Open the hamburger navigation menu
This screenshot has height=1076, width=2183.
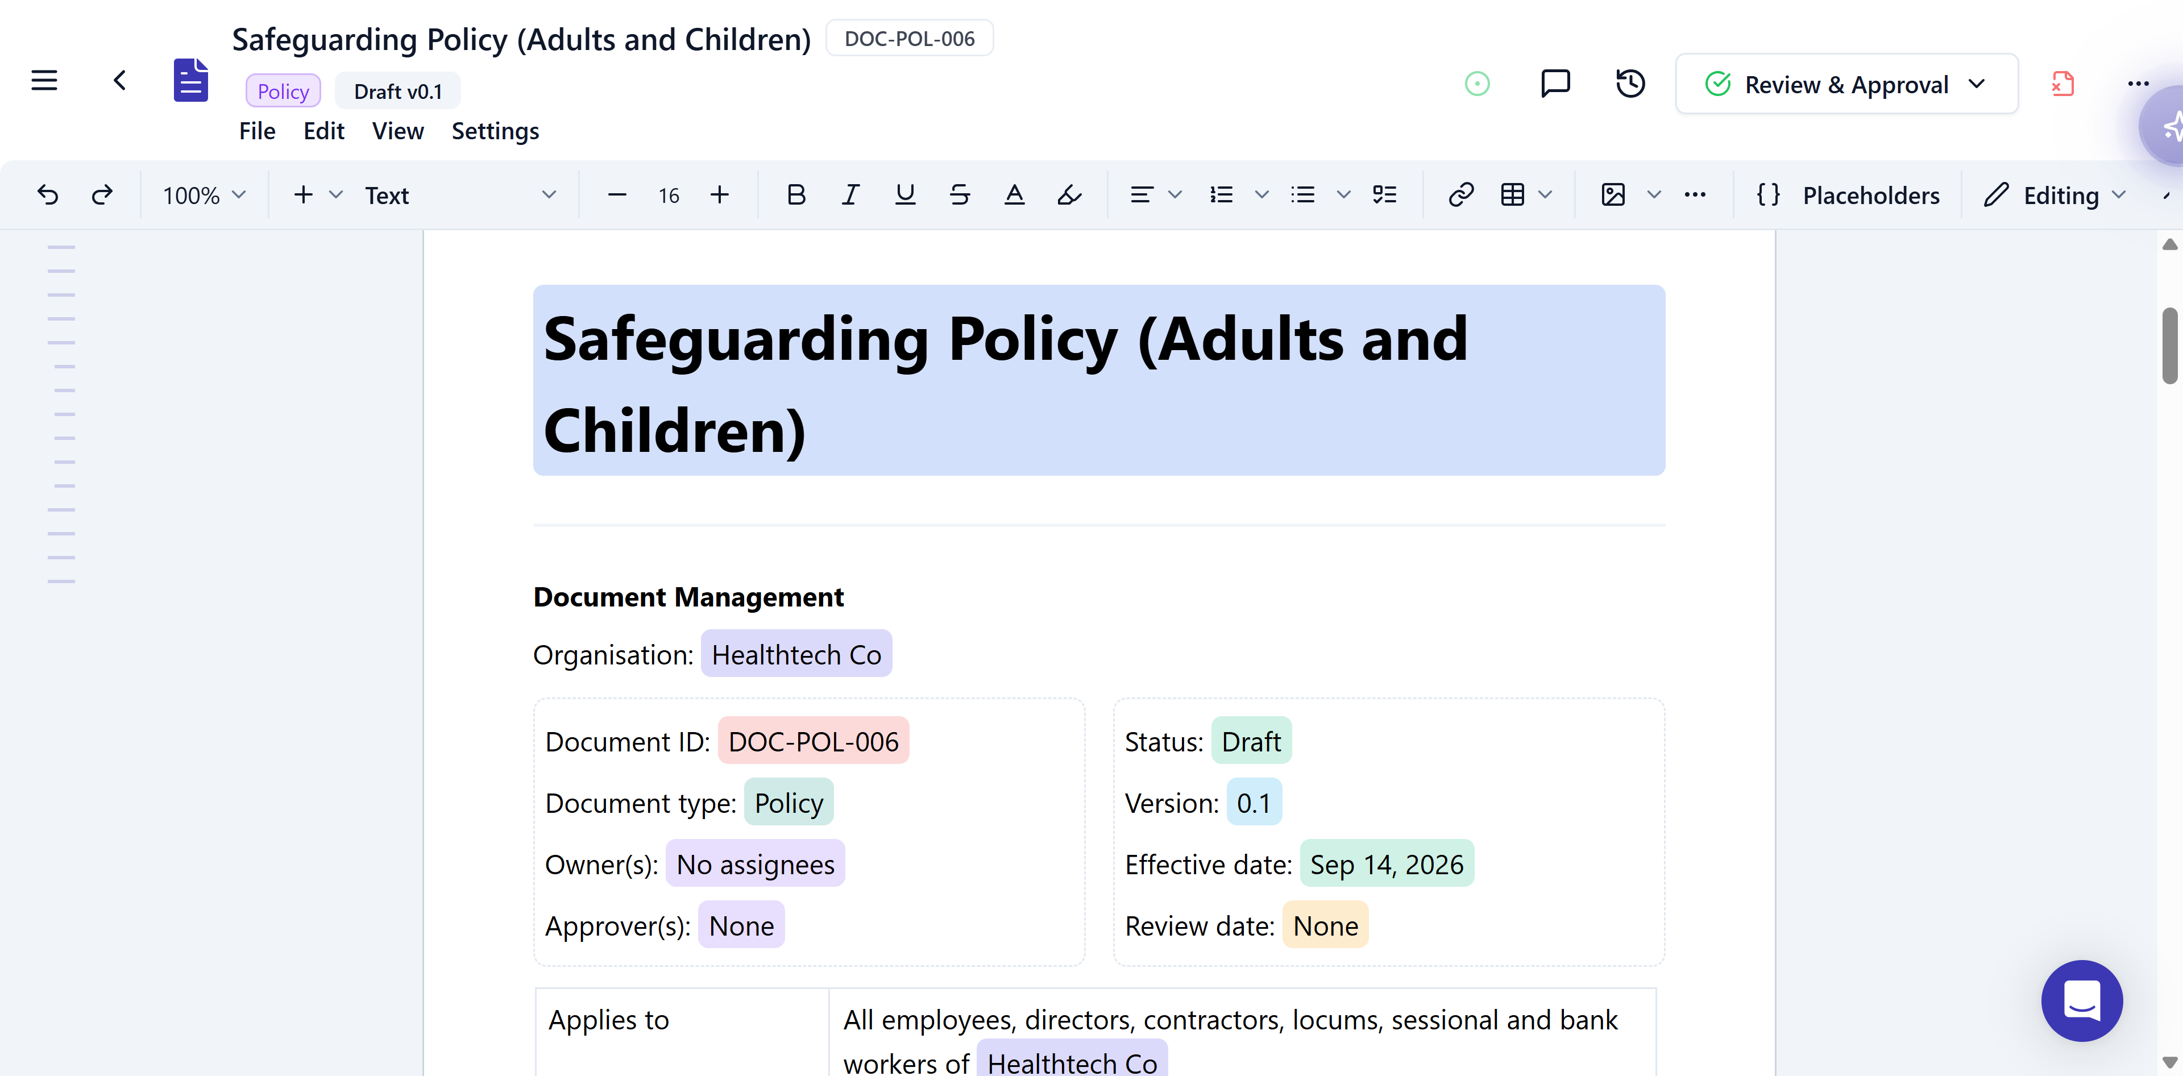point(44,81)
